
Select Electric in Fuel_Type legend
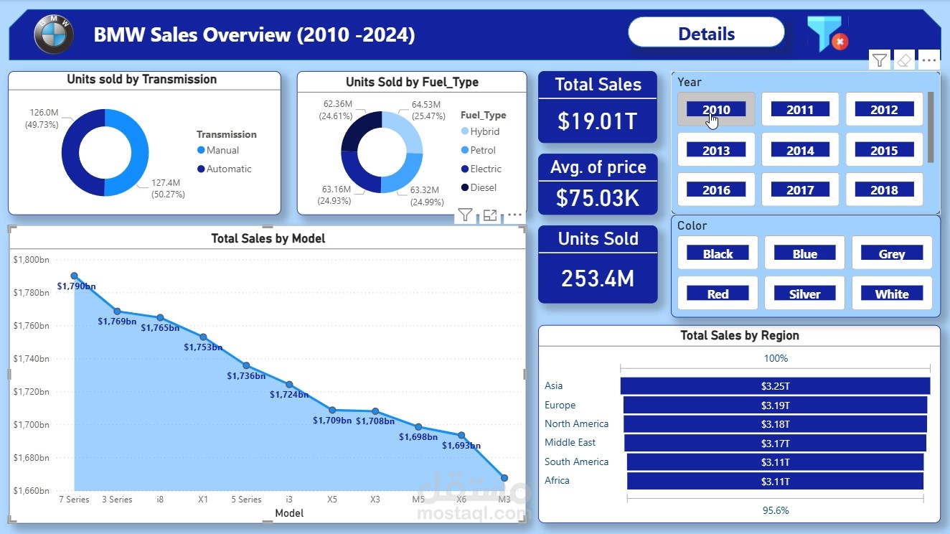point(481,169)
